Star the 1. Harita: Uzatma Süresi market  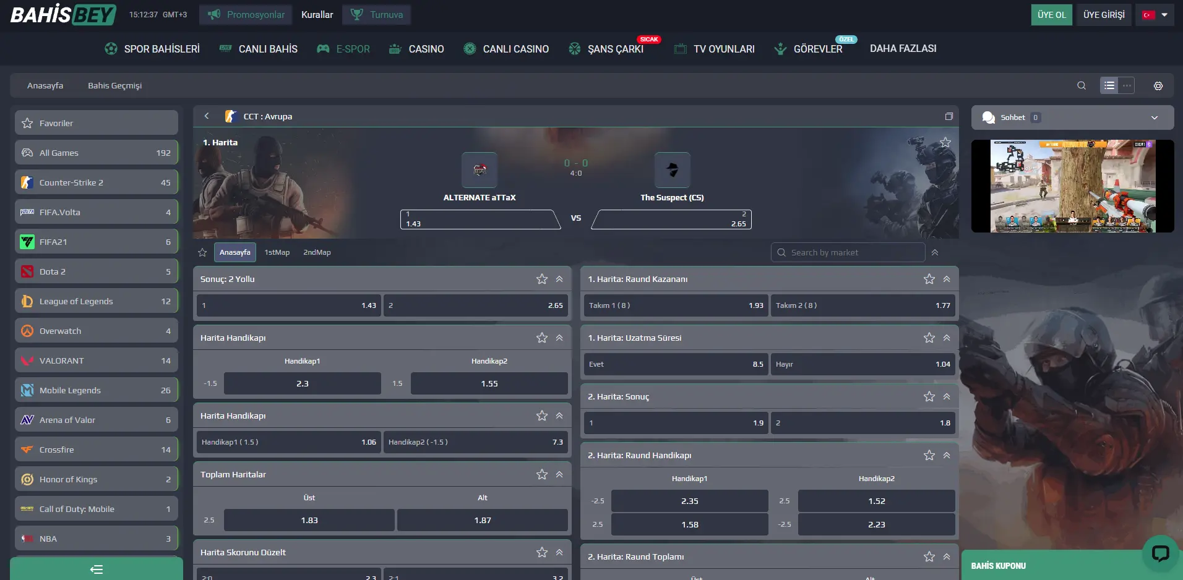(x=929, y=338)
